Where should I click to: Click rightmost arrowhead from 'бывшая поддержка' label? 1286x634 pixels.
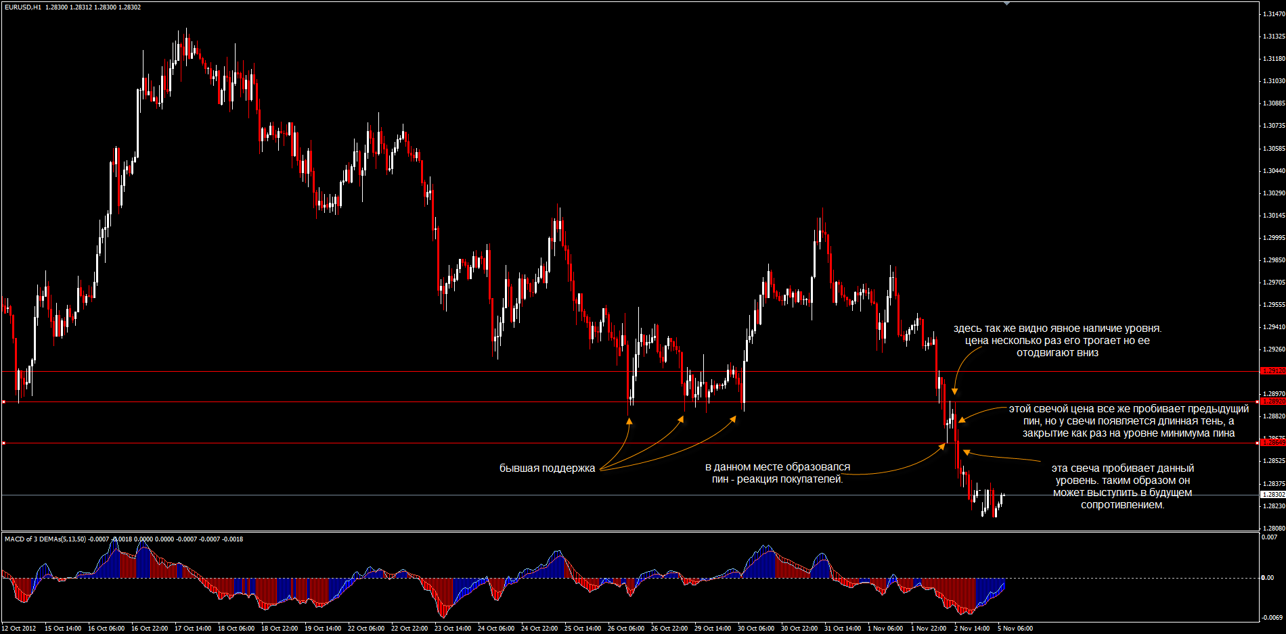click(734, 419)
